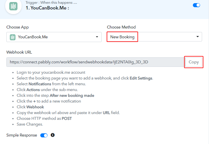The image size is (209, 144).
Task: Click the '1. YouCanBook.Me :' trigger title
Action: [x=47, y=8]
